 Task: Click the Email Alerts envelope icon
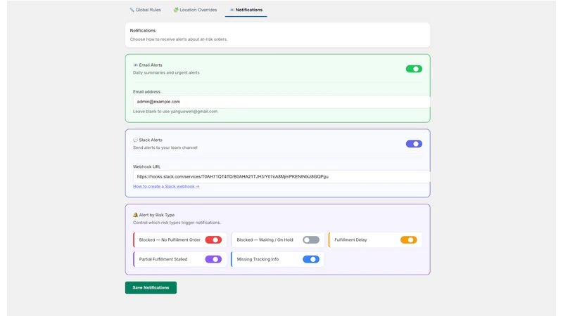click(135, 65)
